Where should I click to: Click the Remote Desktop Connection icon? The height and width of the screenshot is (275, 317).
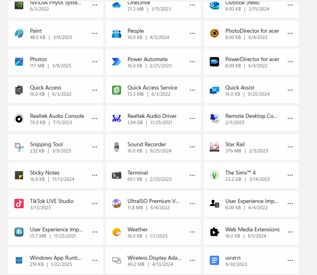214,118
